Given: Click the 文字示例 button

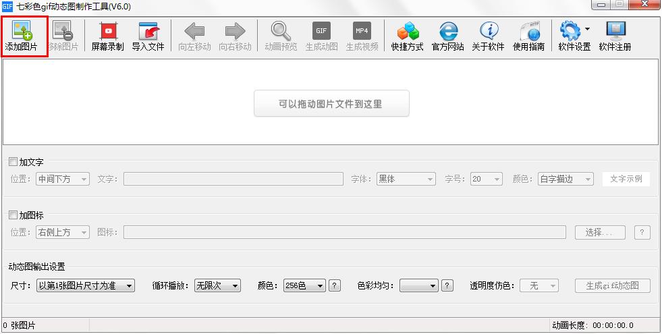Looking at the screenshot, I should point(626,179).
